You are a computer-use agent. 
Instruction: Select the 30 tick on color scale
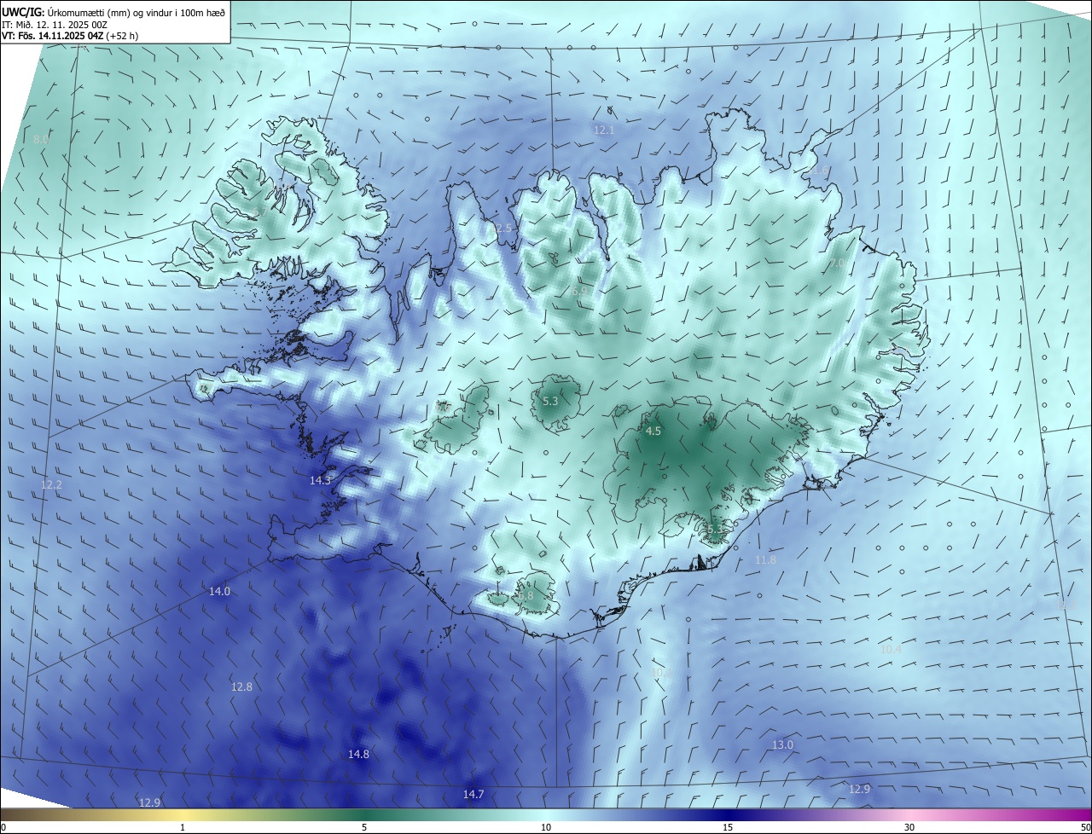[909, 827]
